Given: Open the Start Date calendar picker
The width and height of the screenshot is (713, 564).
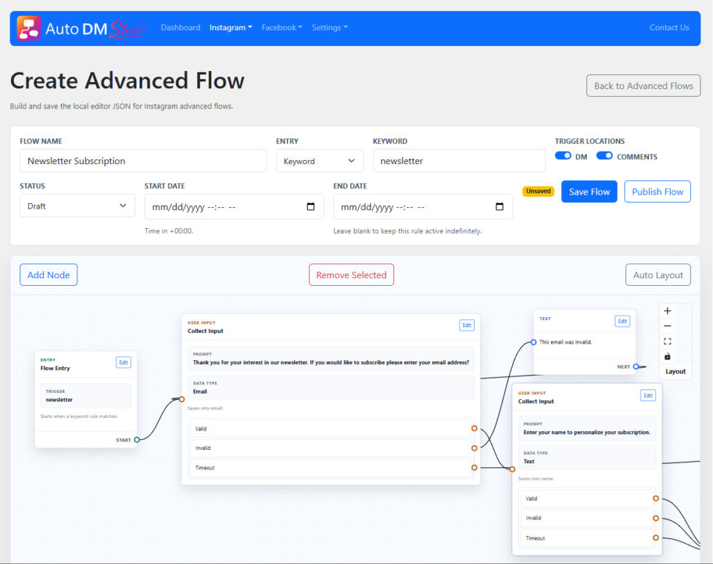Looking at the screenshot, I should point(311,207).
